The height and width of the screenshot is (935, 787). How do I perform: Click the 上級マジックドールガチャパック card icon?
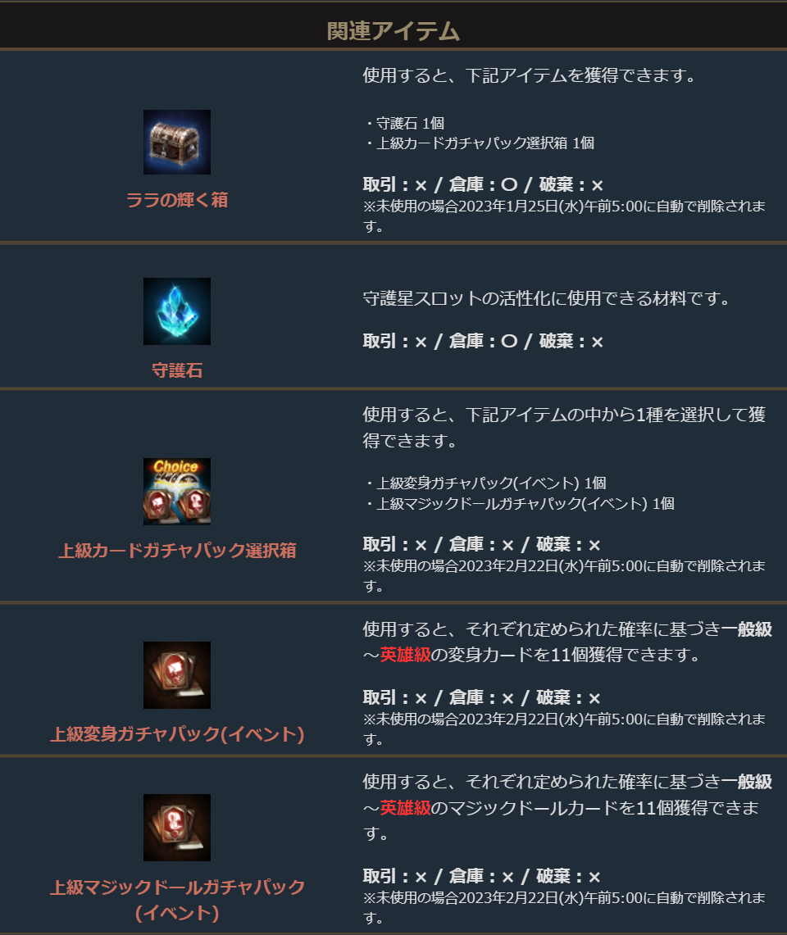point(176,827)
